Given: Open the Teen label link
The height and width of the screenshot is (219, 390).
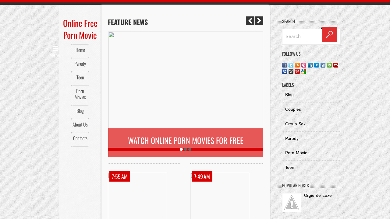Looking at the screenshot, I should 290,168.
